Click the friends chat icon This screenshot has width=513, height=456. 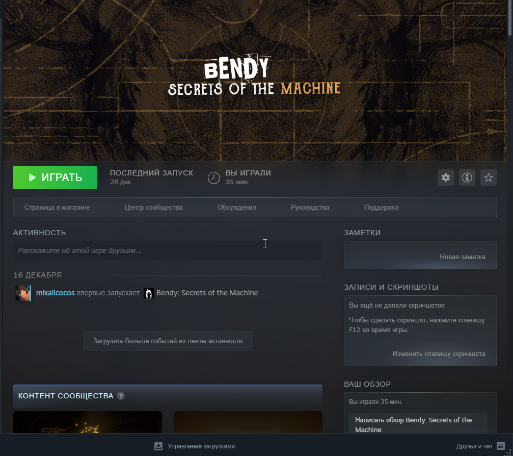tap(501, 446)
